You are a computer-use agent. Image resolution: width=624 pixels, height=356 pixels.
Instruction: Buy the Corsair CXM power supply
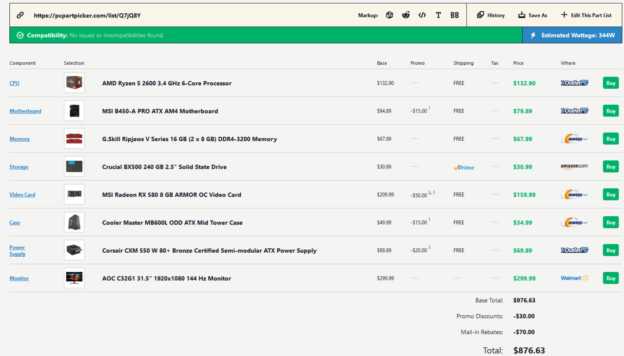tap(611, 250)
